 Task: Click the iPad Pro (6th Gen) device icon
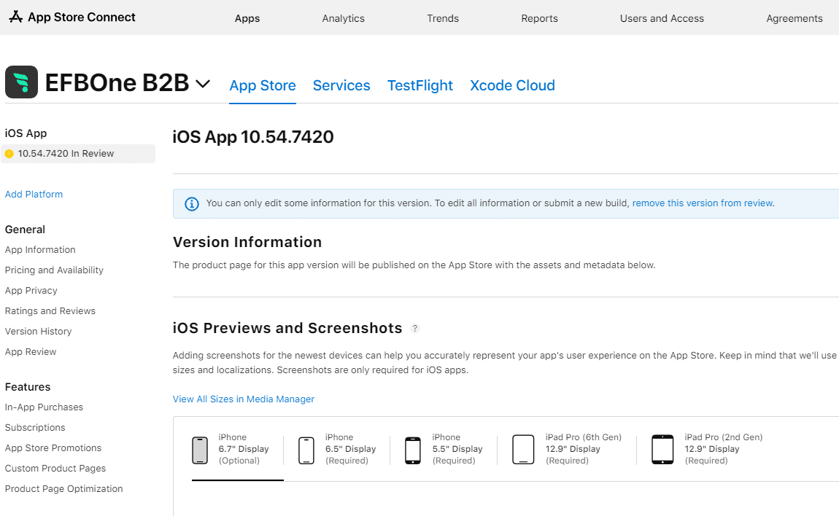(x=523, y=449)
